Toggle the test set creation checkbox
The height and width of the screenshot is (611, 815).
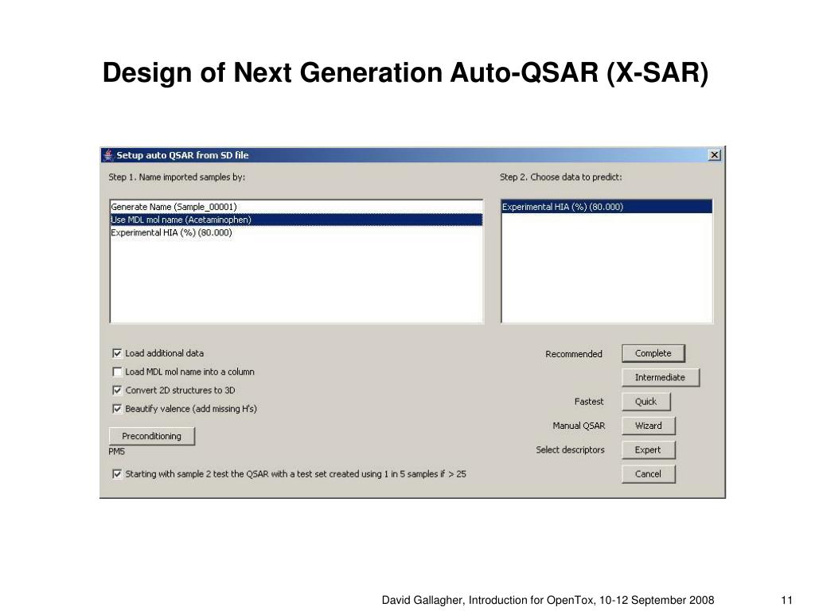117,474
